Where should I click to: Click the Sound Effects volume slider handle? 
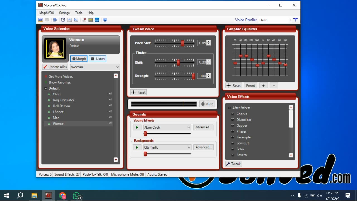[145, 134]
